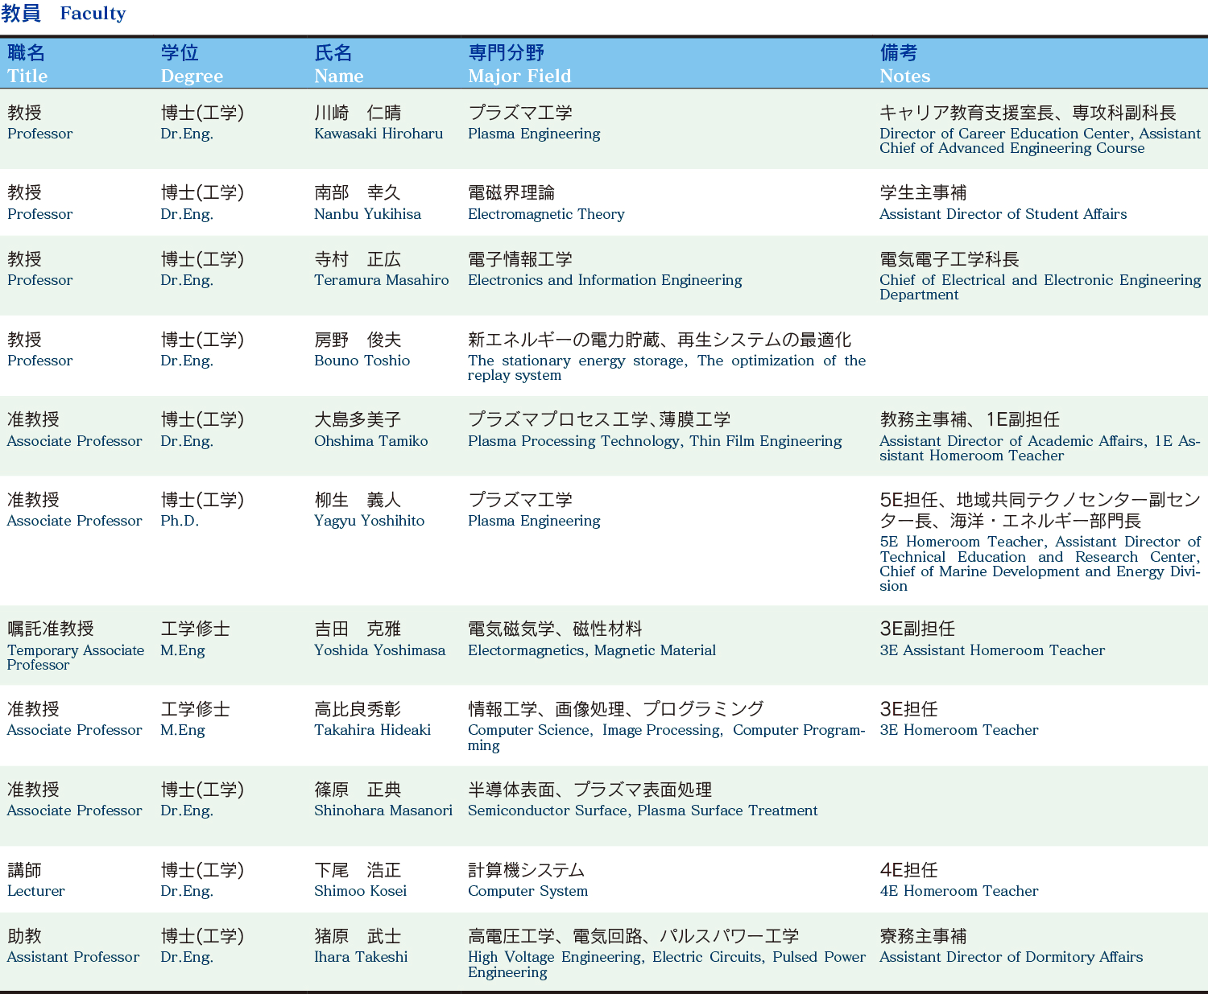Click 'Computer System' field text
The image size is (1208, 994).
(527, 891)
